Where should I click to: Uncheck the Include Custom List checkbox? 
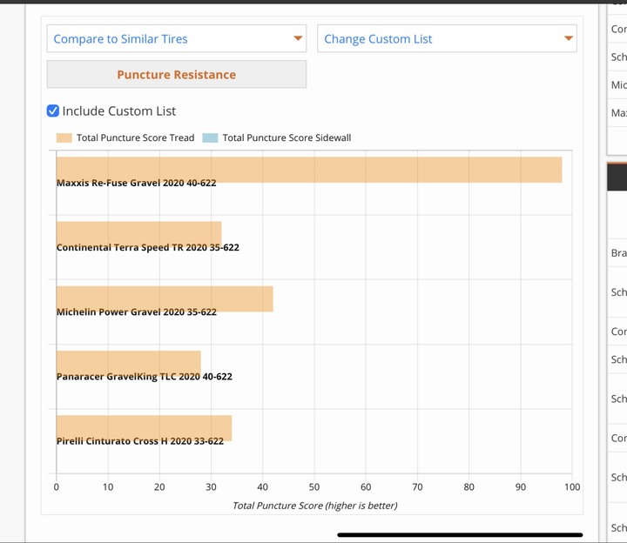pos(53,111)
